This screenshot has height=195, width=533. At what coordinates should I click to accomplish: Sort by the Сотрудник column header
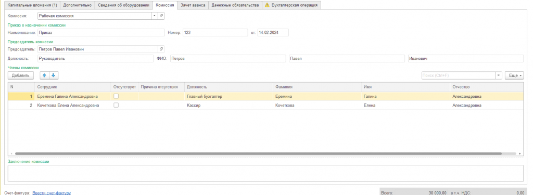(72, 87)
